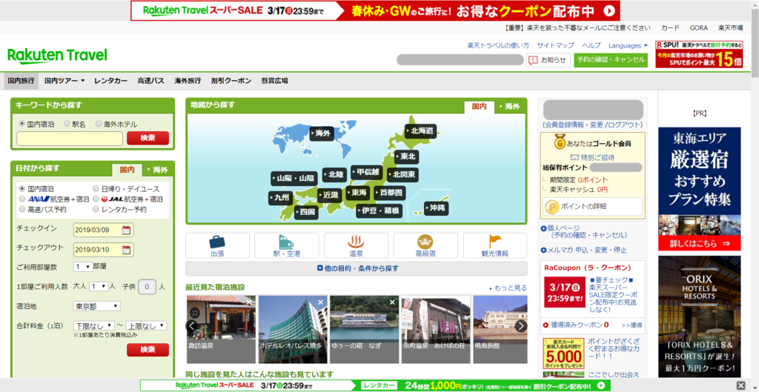Select 沖縄 region on the map
The image size is (759, 392).
(436, 208)
